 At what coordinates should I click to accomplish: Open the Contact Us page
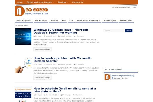point(78,2)
